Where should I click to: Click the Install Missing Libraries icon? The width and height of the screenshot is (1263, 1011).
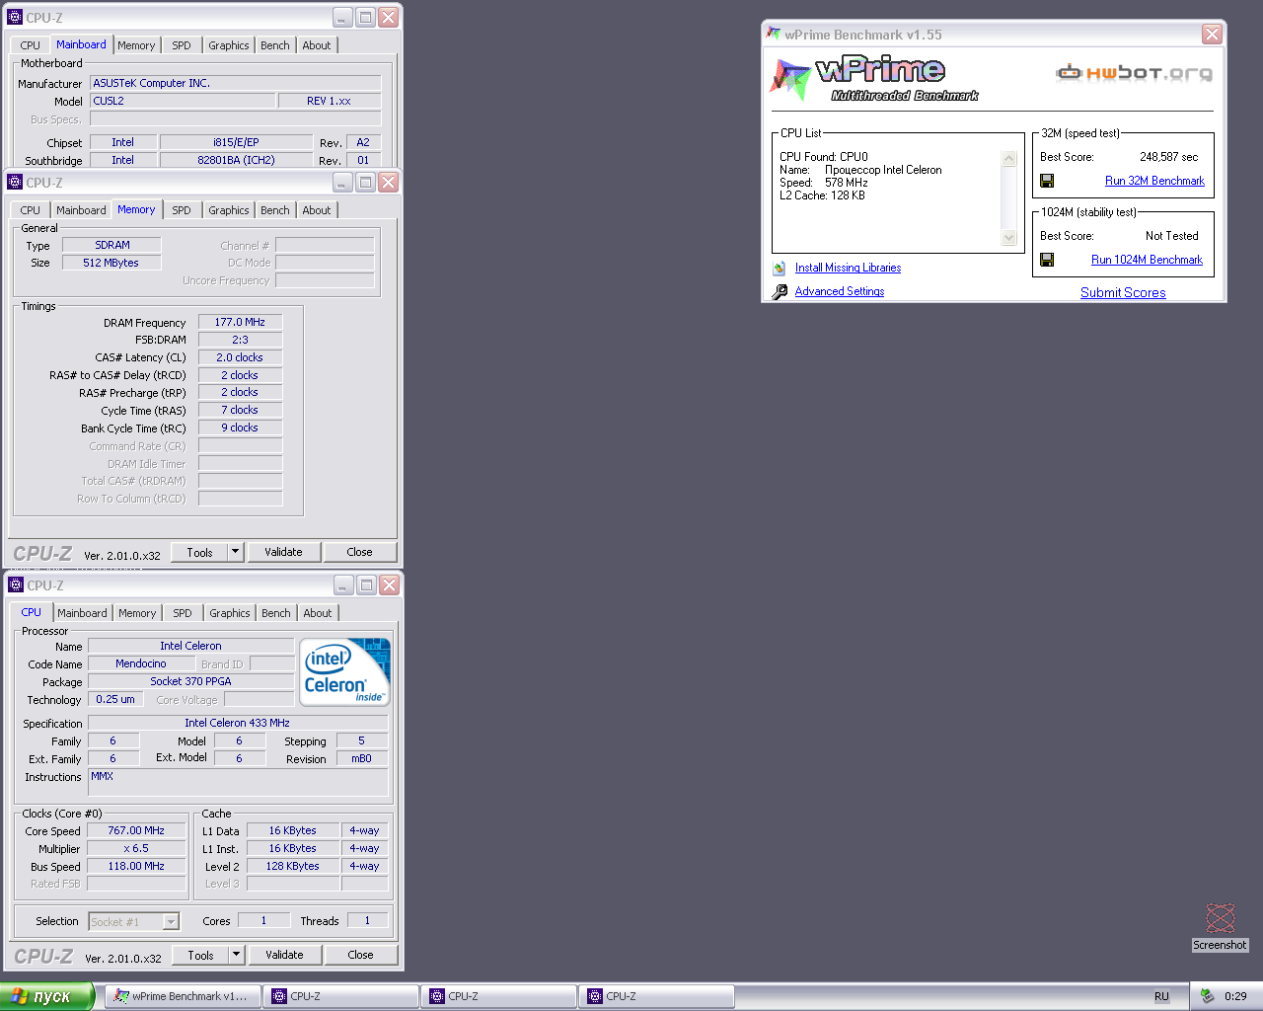[780, 268]
